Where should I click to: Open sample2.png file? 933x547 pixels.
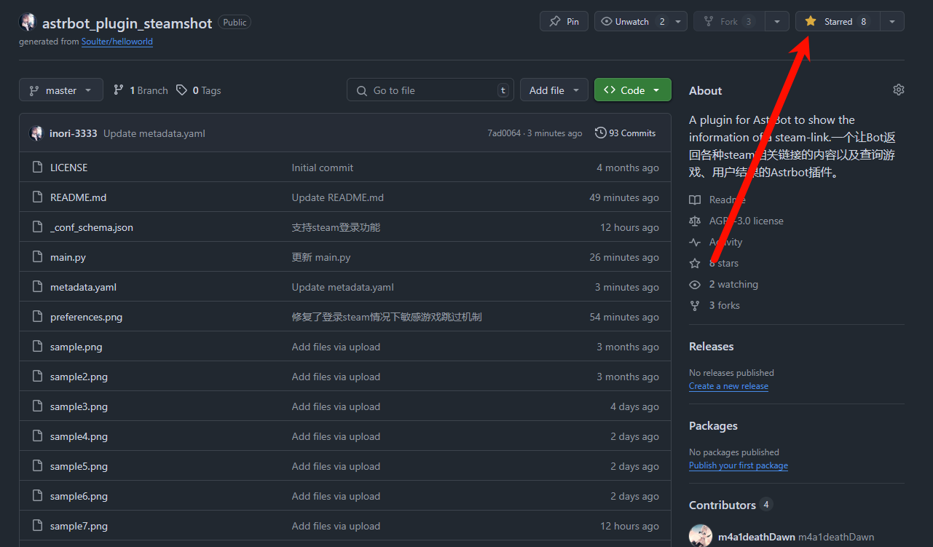[x=79, y=377]
